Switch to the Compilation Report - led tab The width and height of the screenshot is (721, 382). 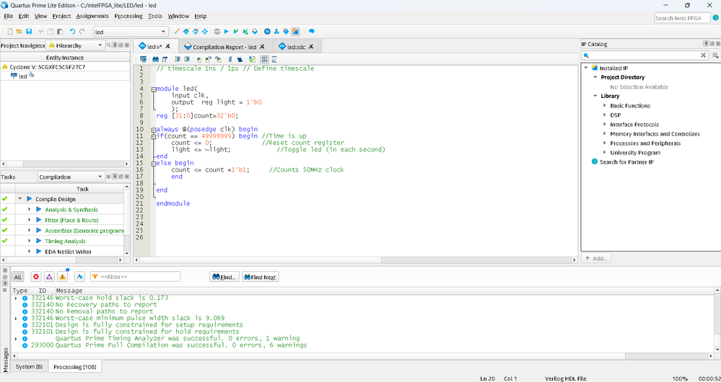click(x=224, y=47)
